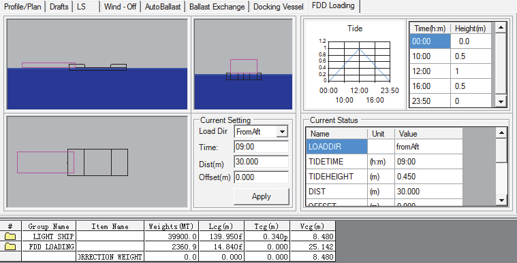Screen dimensions: 517x263
Task: Click the Current Status scroll-down arrow
Action: (501, 200)
